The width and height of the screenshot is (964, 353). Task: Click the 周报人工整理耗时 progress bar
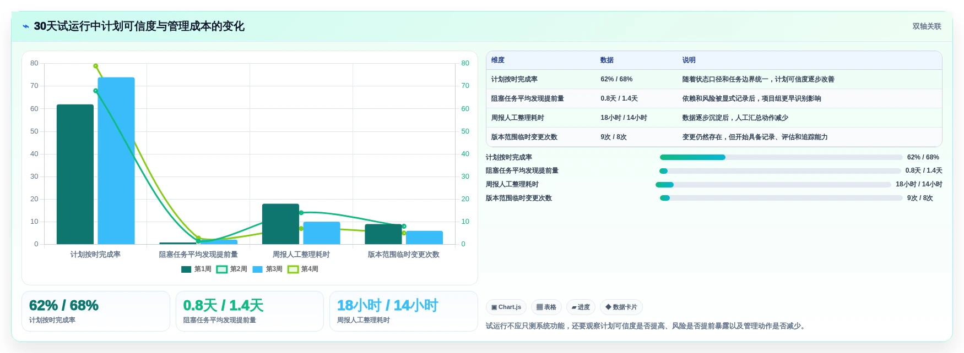[773, 185]
